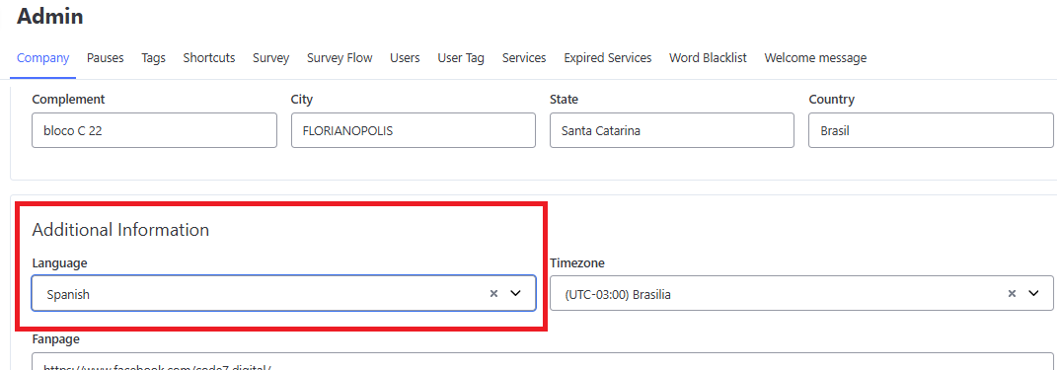Open the User Tag tab
1057x370 pixels.
click(x=461, y=58)
